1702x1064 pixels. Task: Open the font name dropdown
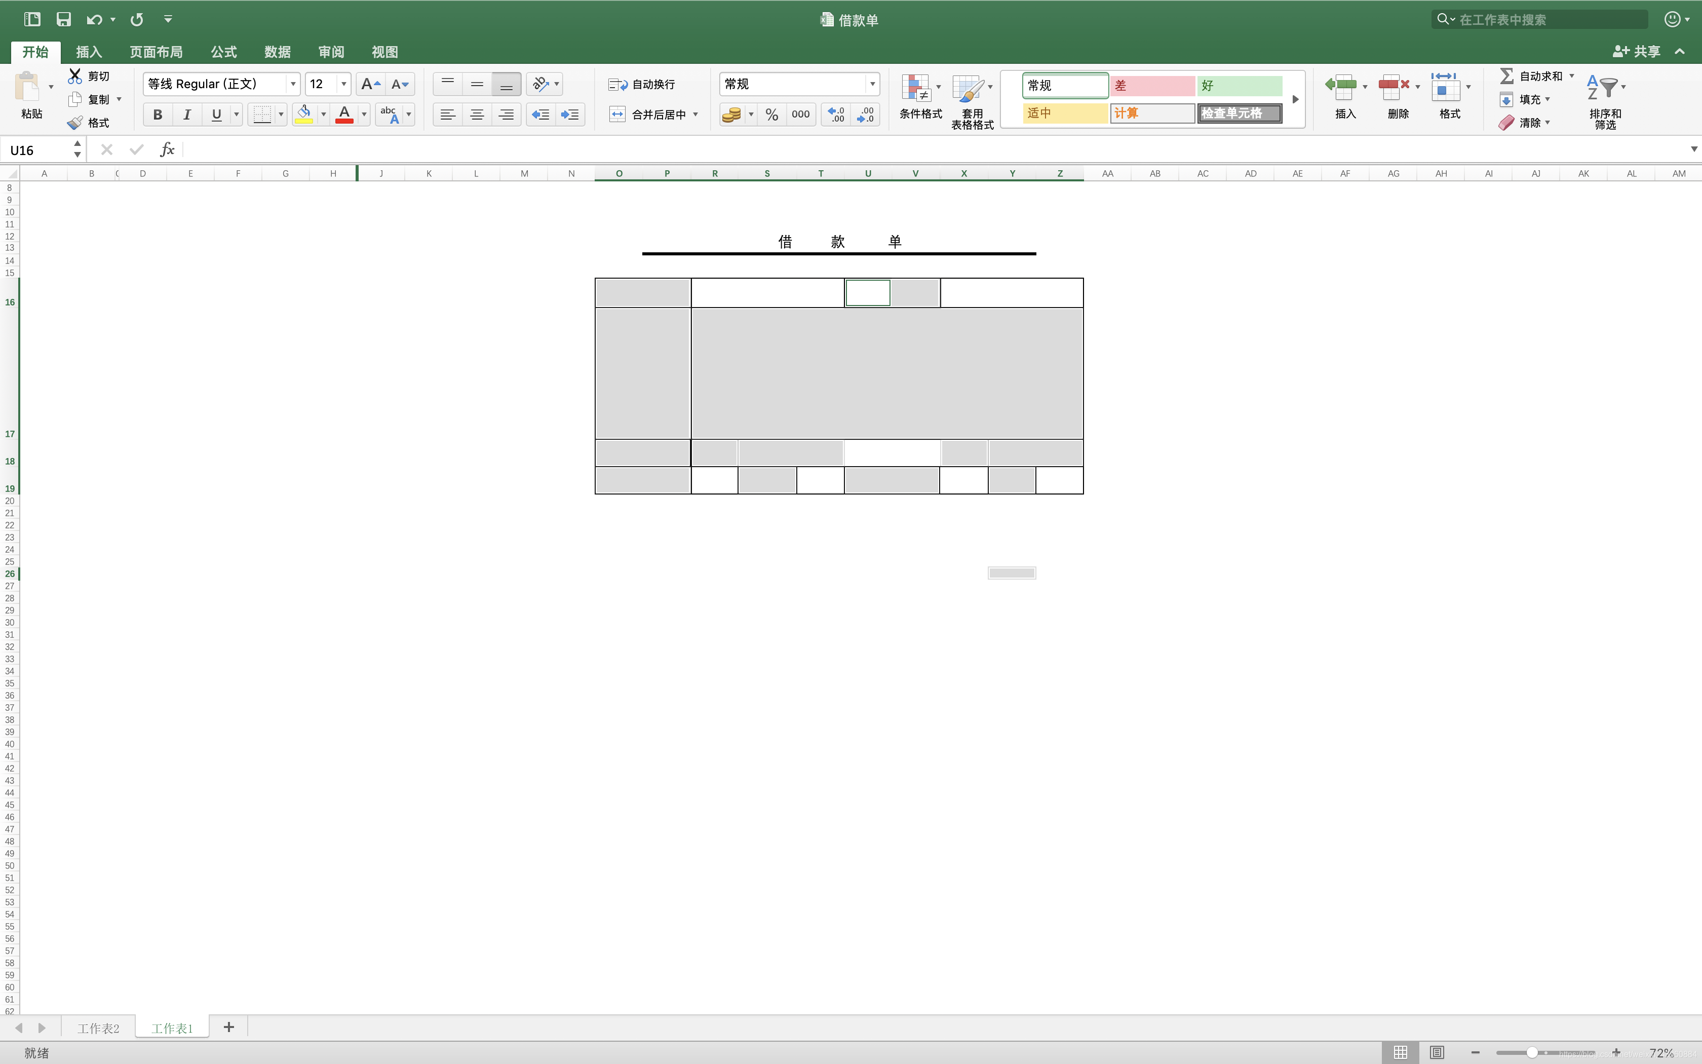point(293,85)
